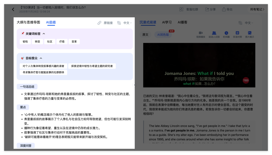Toggle 说话人识别 people icon

[214, 33]
